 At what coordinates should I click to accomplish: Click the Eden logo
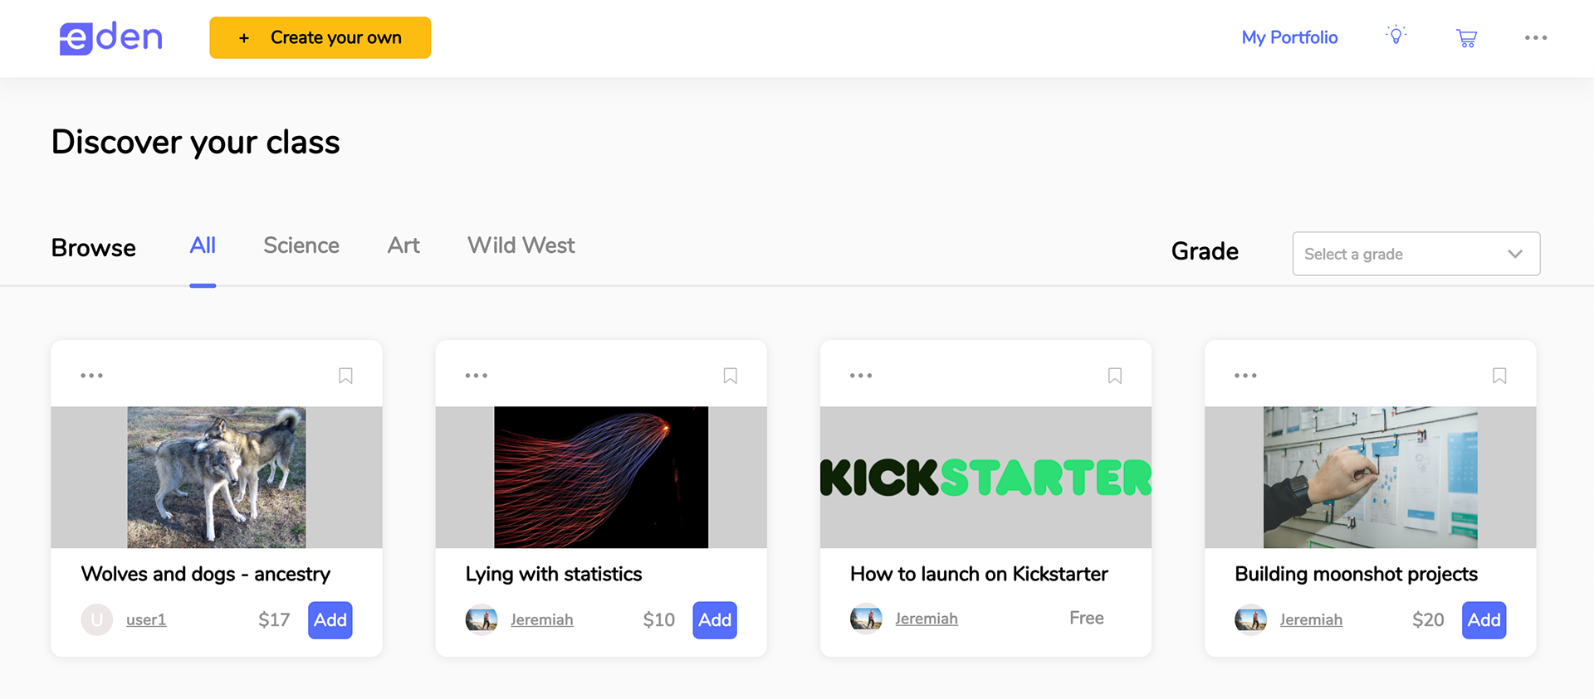(110, 38)
